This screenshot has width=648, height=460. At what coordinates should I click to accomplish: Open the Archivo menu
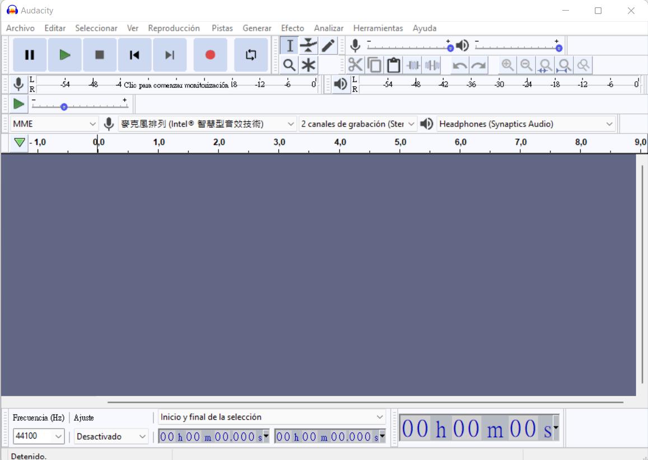pyautogui.click(x=20, y=28)
